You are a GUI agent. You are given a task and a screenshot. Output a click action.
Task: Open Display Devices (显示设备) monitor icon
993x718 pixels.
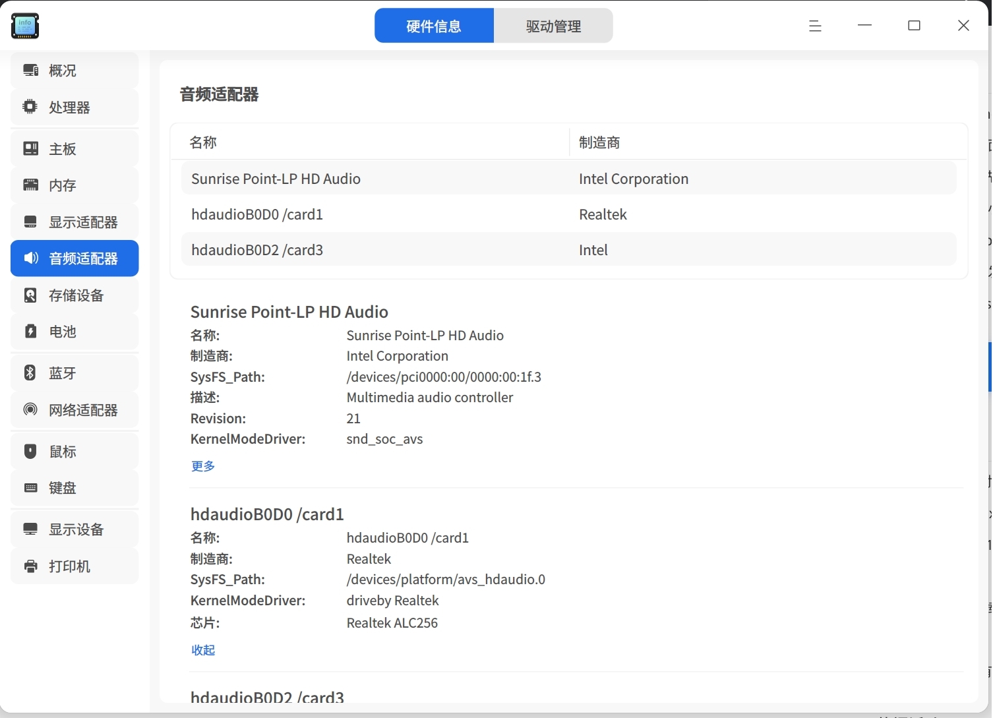click(30, 529)
